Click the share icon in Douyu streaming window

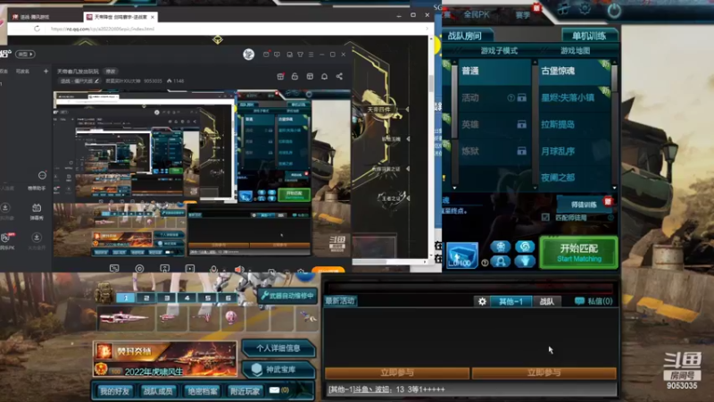(x=339, y=77)
